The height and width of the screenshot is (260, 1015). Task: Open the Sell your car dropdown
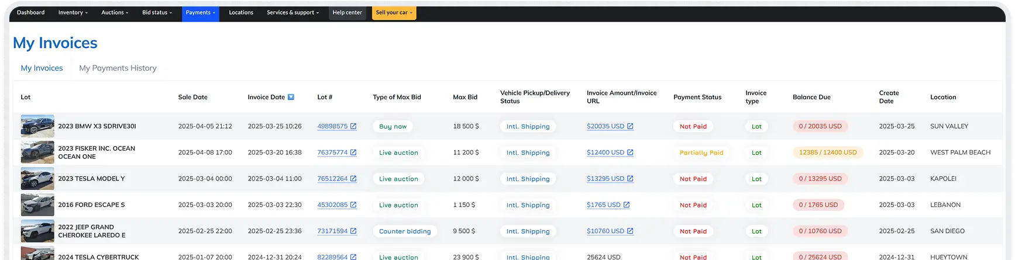(x=394, y=12)
